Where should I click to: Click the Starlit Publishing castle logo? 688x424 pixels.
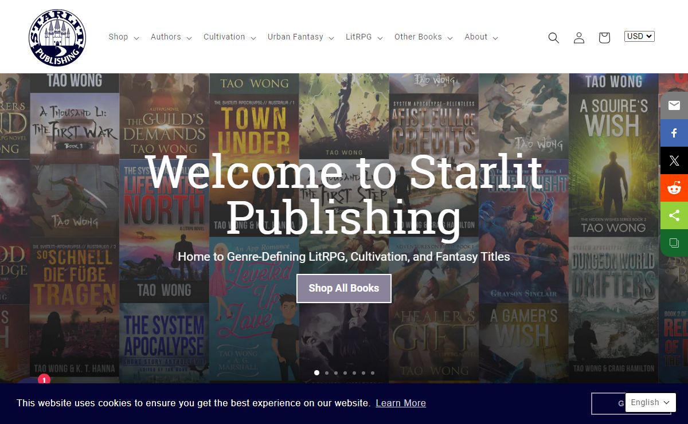tap(57, 38)
